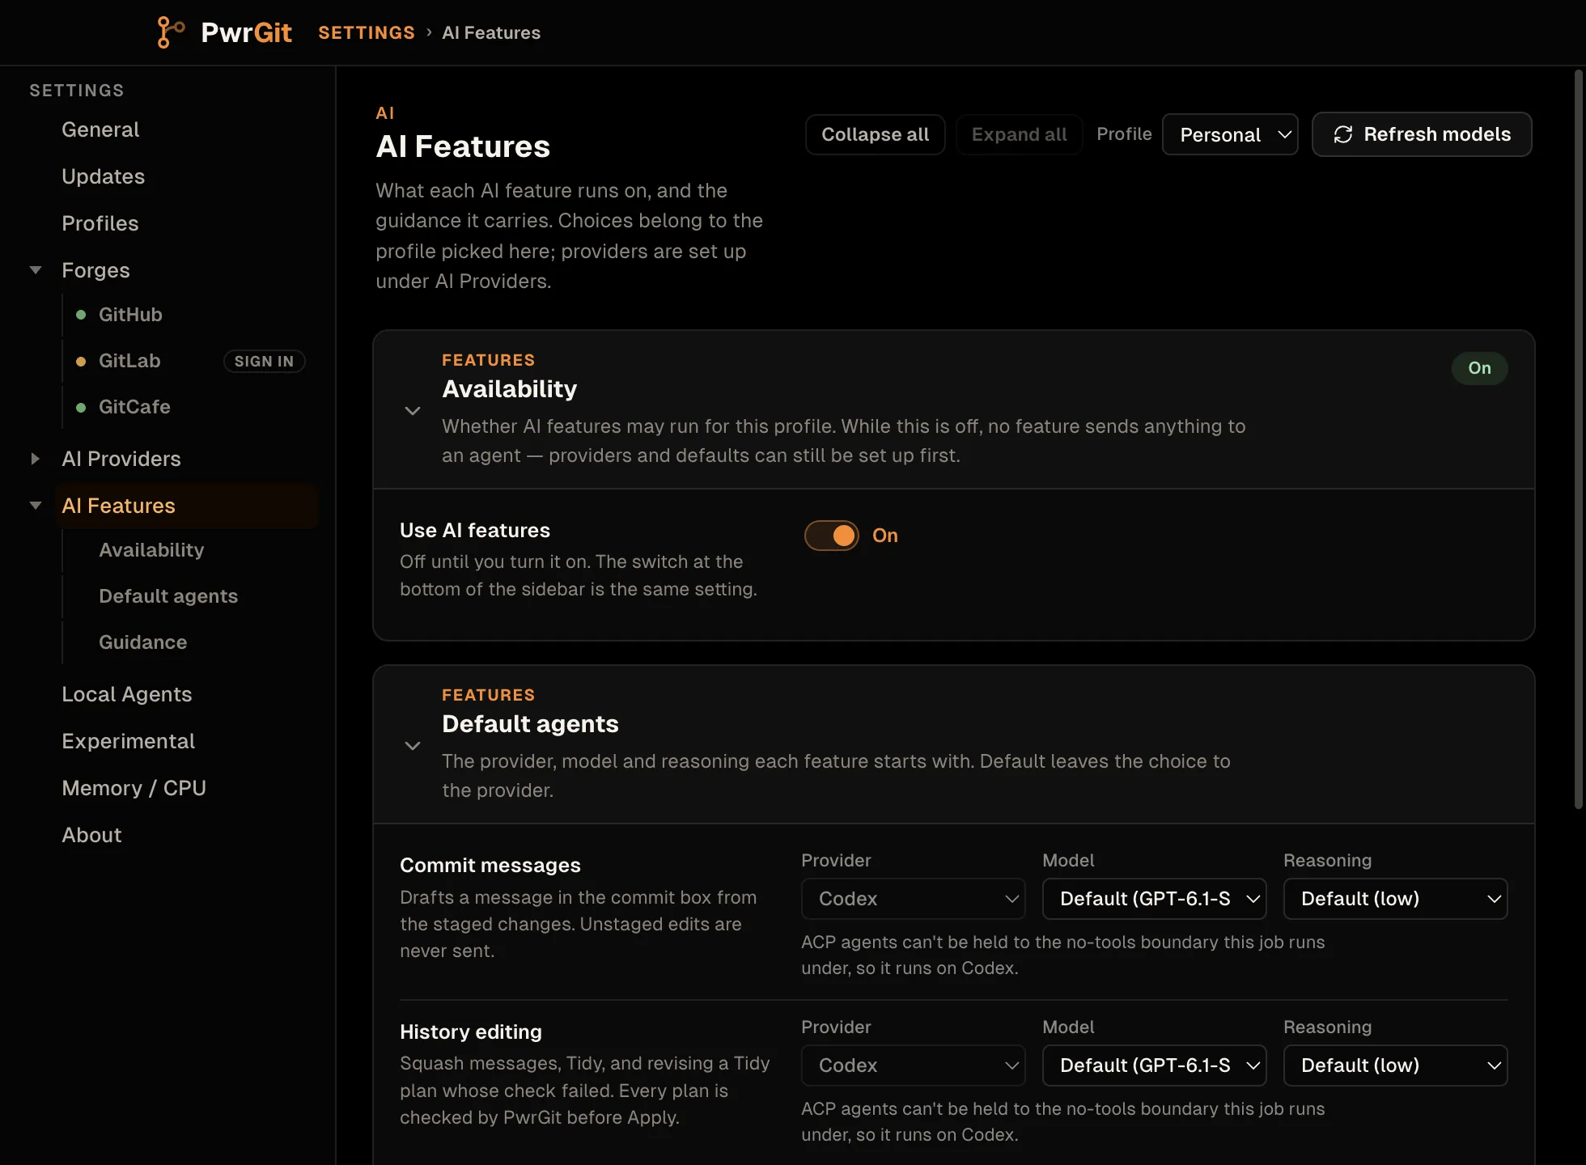The width and height of the screenshot is (1586, 1165).
Task: Open Local Agents settings page
Action: coord(127,694)
